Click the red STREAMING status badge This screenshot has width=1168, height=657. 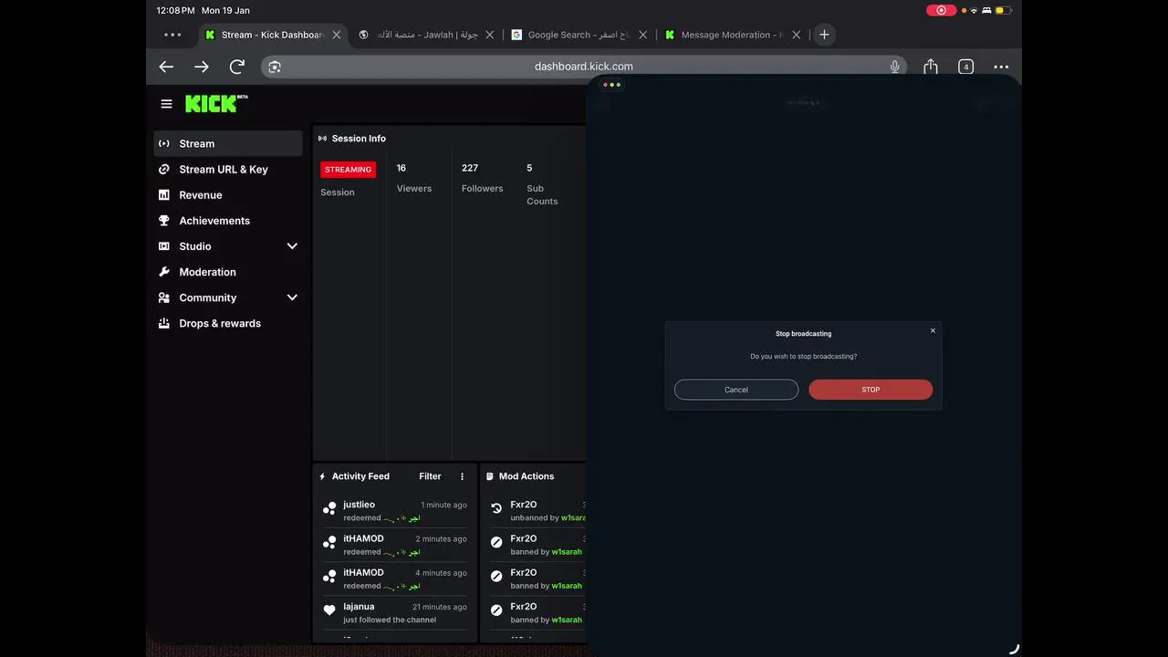click(348, 170)
